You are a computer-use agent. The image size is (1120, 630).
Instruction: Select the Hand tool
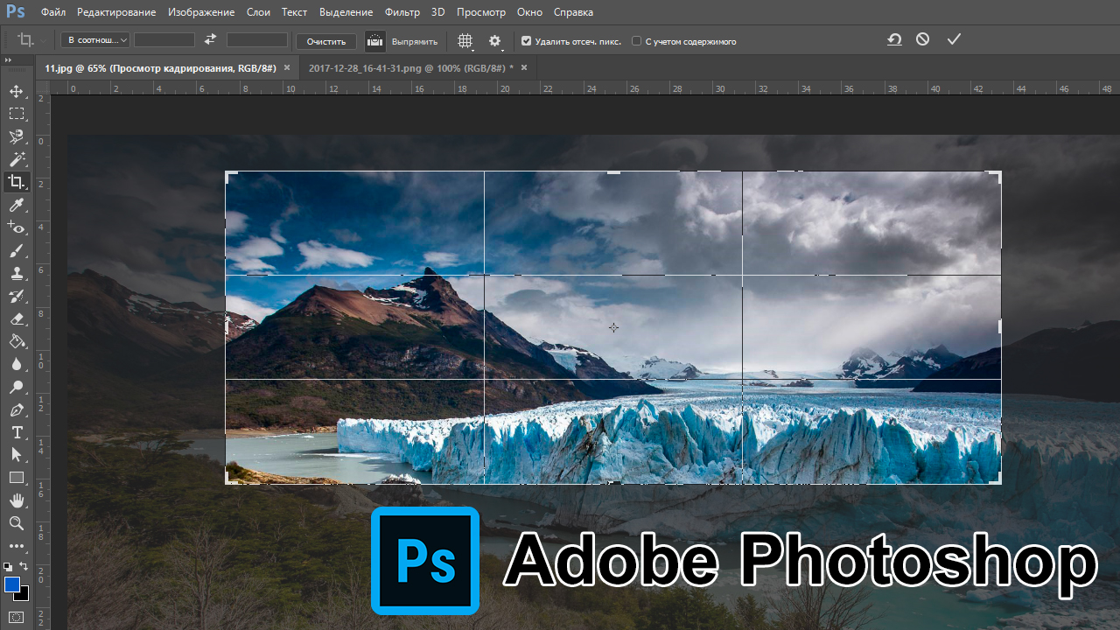[17, 500]
